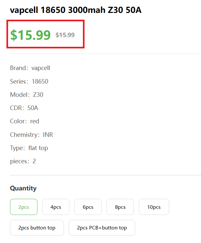Image resolution: width=201 pixels, height=243 pixels.
Task: Pick the 6pcs quantity option
Action: 88,207
